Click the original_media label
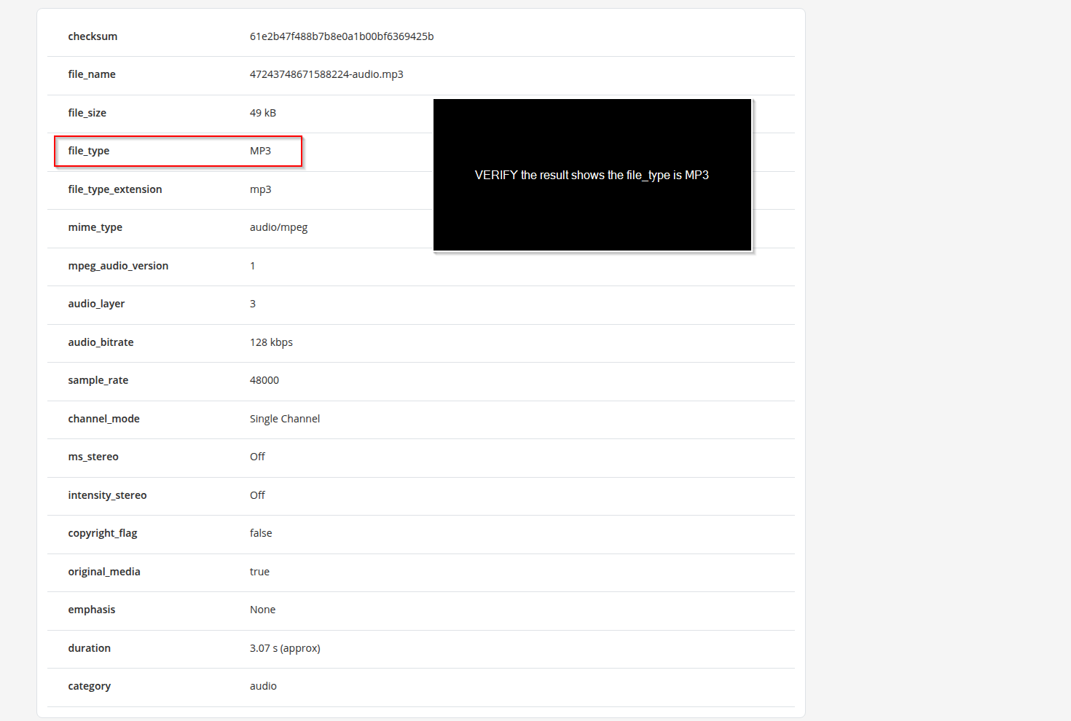1071x721 pixels. 104,572
